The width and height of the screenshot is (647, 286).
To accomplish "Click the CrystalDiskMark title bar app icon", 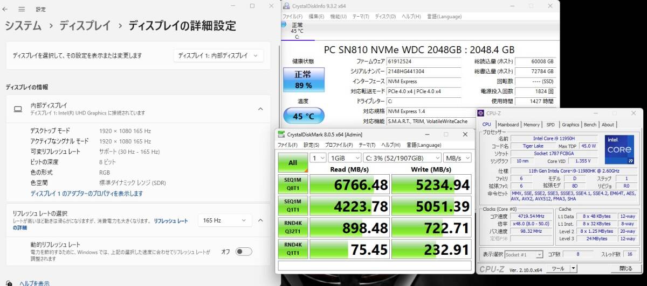I will 282,134.
